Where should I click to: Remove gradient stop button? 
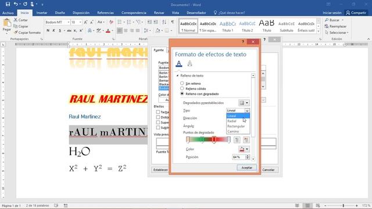pyautogui.click(x=246, y=140)
